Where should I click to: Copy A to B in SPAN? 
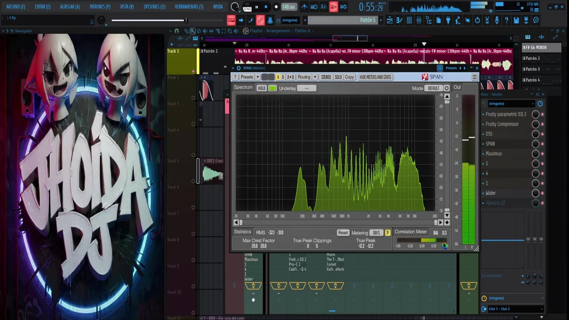(x=290, y=77)
